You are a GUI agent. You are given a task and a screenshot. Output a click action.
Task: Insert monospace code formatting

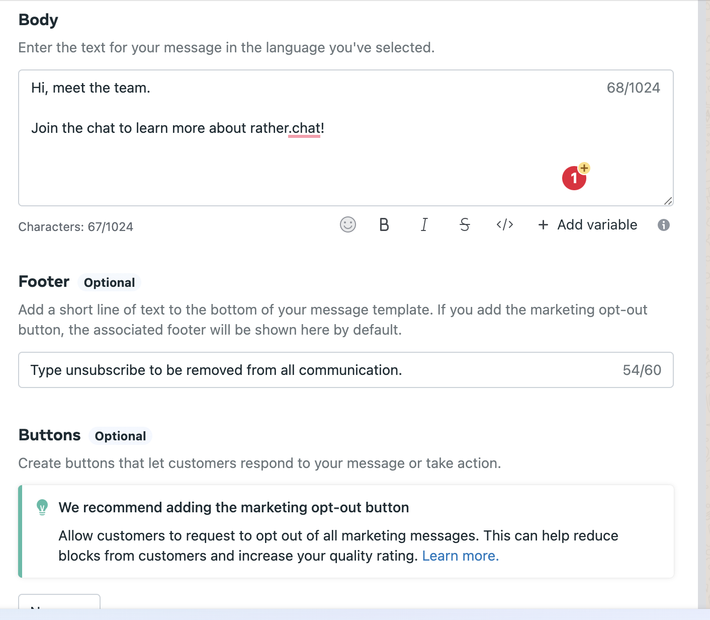click(x=505, y=224)
